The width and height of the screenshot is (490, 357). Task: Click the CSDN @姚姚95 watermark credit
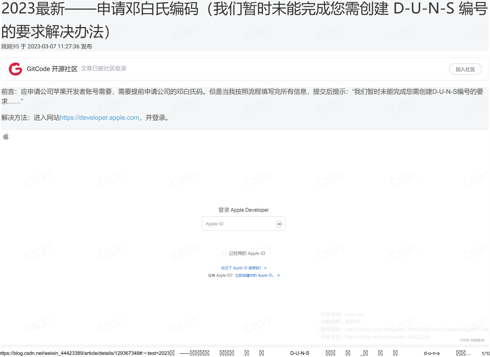tap(472, 340)
